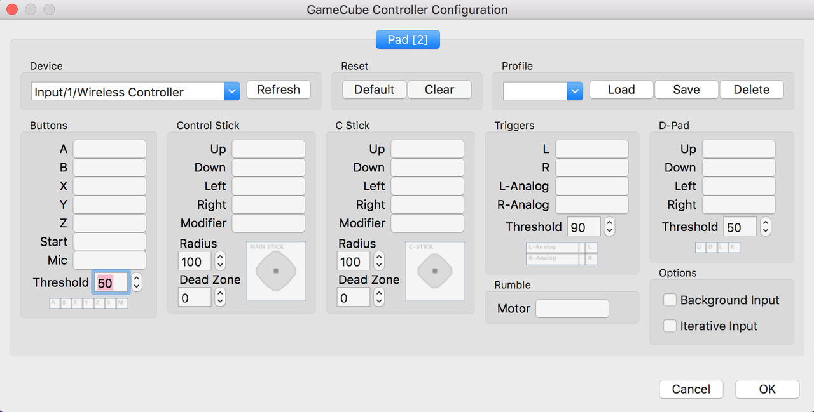The height and width of the screenshot is (412, 814).
Task: Click the R trigger mapping field
Action: (592, 168)
